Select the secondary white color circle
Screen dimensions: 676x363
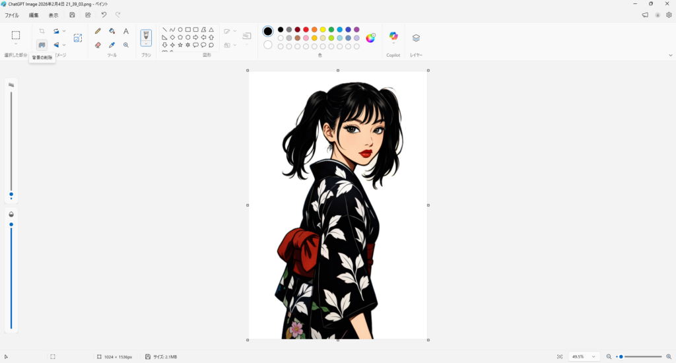point(268,45)
